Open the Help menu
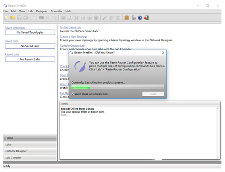 point(68,11)
